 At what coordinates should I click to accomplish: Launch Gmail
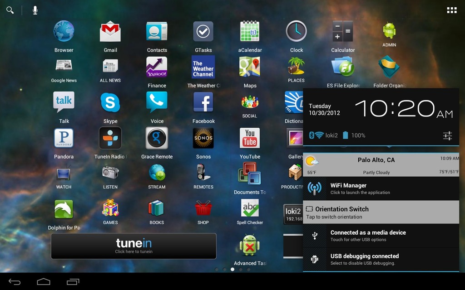pyautogui.click(x=110, y=31)
